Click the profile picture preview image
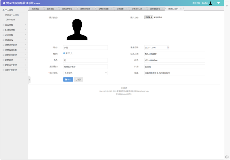 pos(77,29)
